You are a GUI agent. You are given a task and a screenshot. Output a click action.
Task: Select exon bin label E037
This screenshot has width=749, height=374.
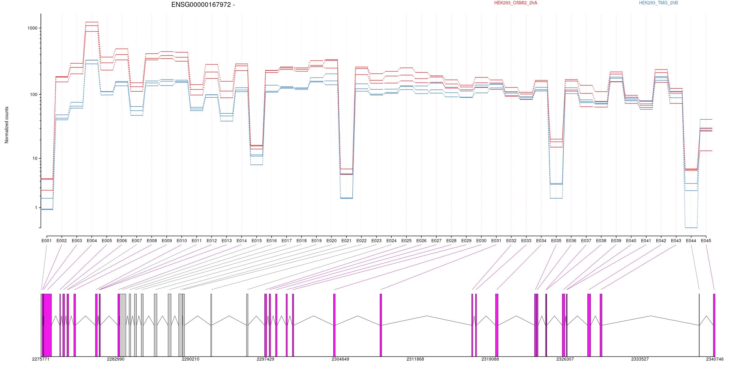coord(586,241)
